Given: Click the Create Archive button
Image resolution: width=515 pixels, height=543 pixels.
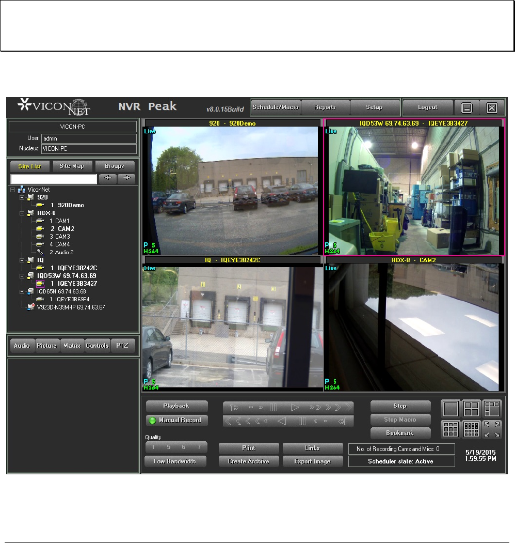Looking at the screenshot, I should [249, 461].
